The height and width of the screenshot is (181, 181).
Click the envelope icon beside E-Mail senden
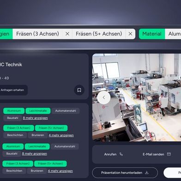point(169,154)
